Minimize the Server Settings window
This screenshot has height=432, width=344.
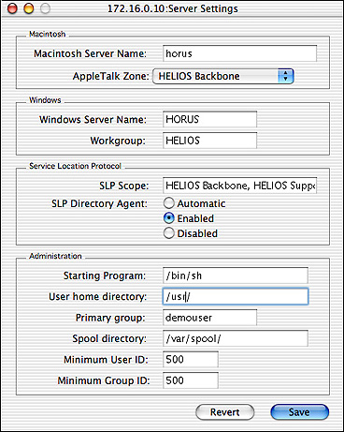pyautogui.click(x=29, y=8)
